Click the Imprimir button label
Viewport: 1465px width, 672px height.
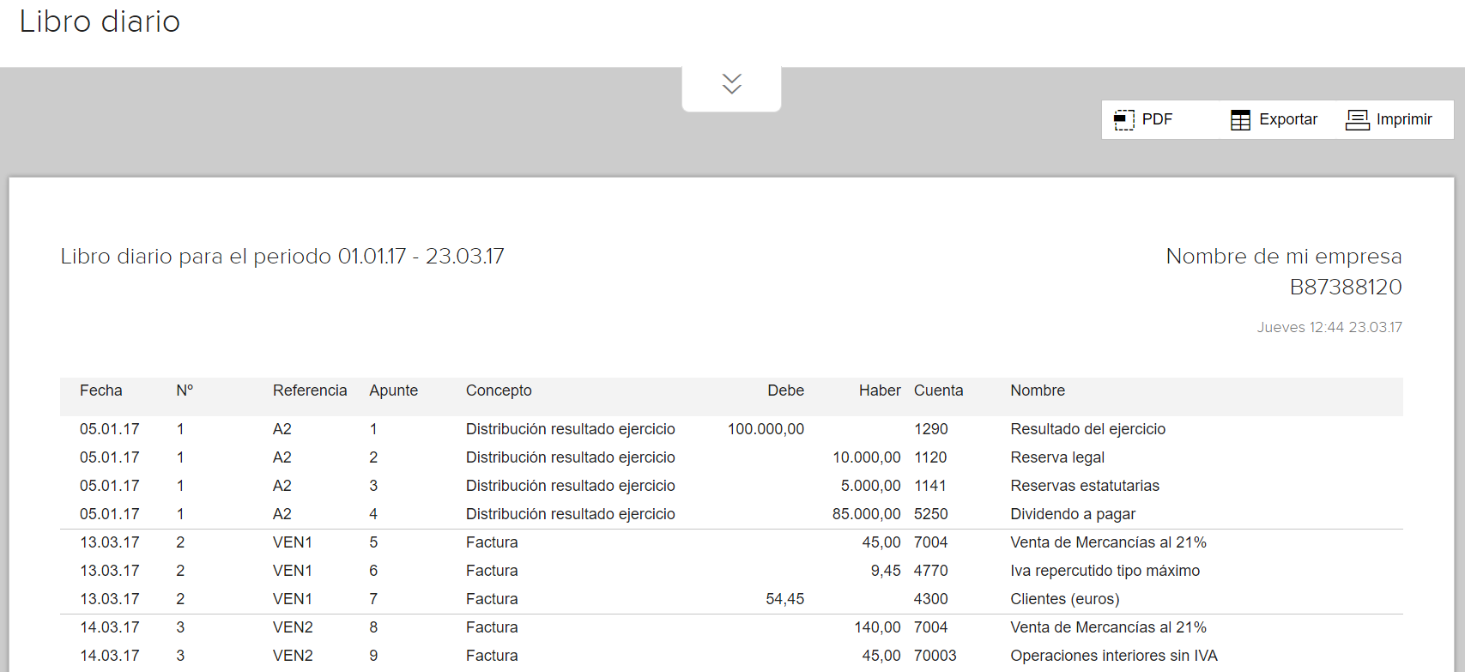click(1404, 119)
